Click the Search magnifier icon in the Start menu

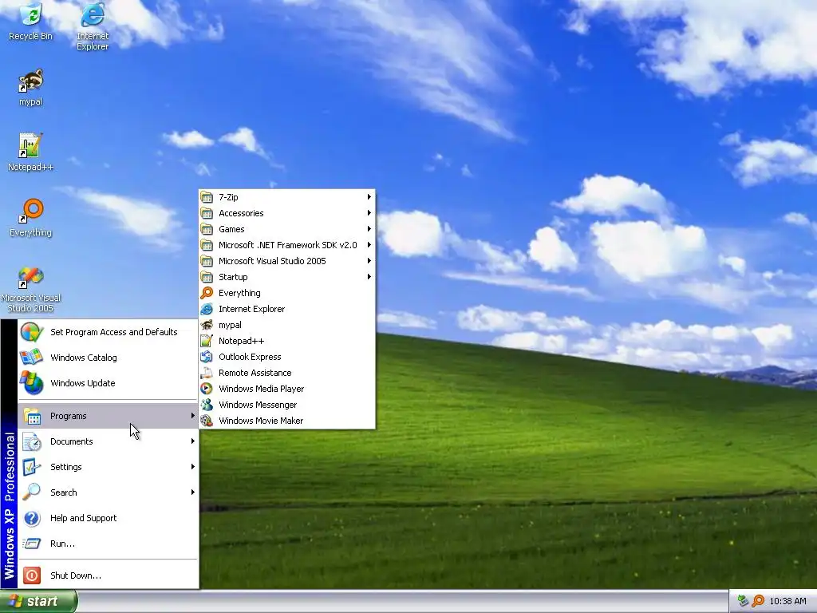click(32, 492)
